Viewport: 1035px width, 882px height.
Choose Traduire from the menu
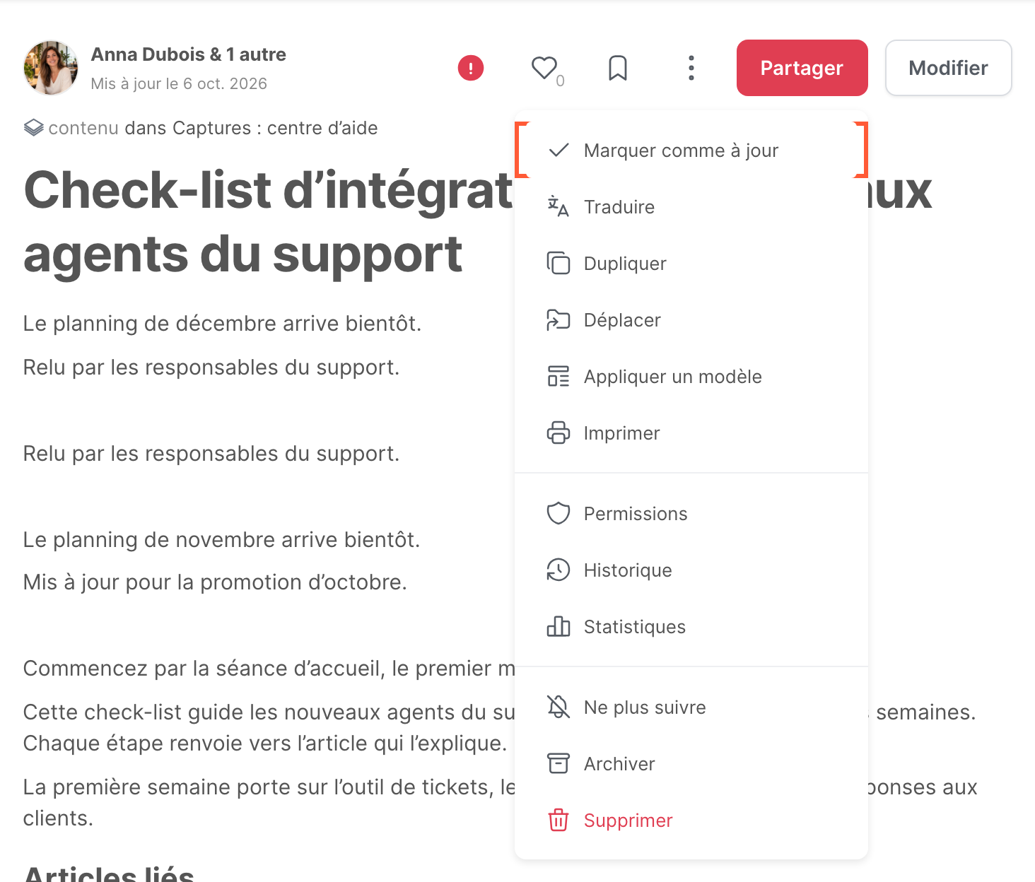[x=691, y=207]
